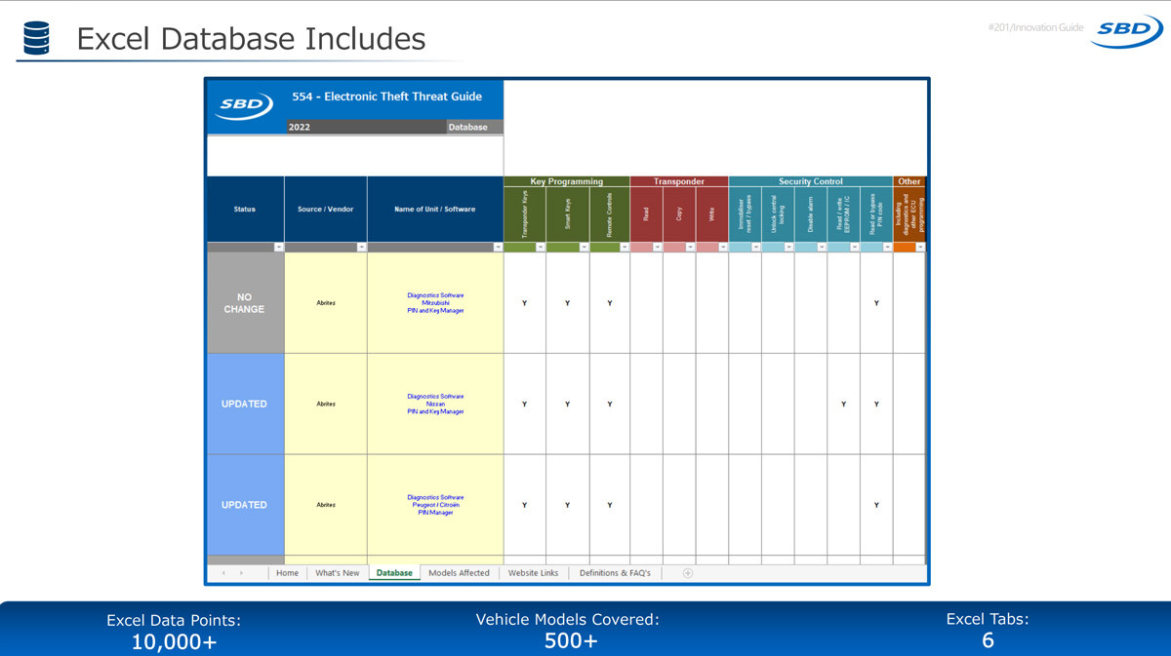Open the Name of Unit / Software filter
Screen dimensions: 1171x656
click(x=498, y=248)
